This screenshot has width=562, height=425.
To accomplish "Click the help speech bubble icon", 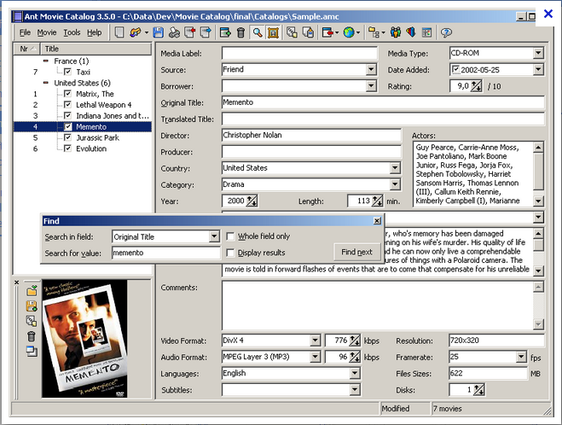I will pyautogui.click(x=446, y=32).
